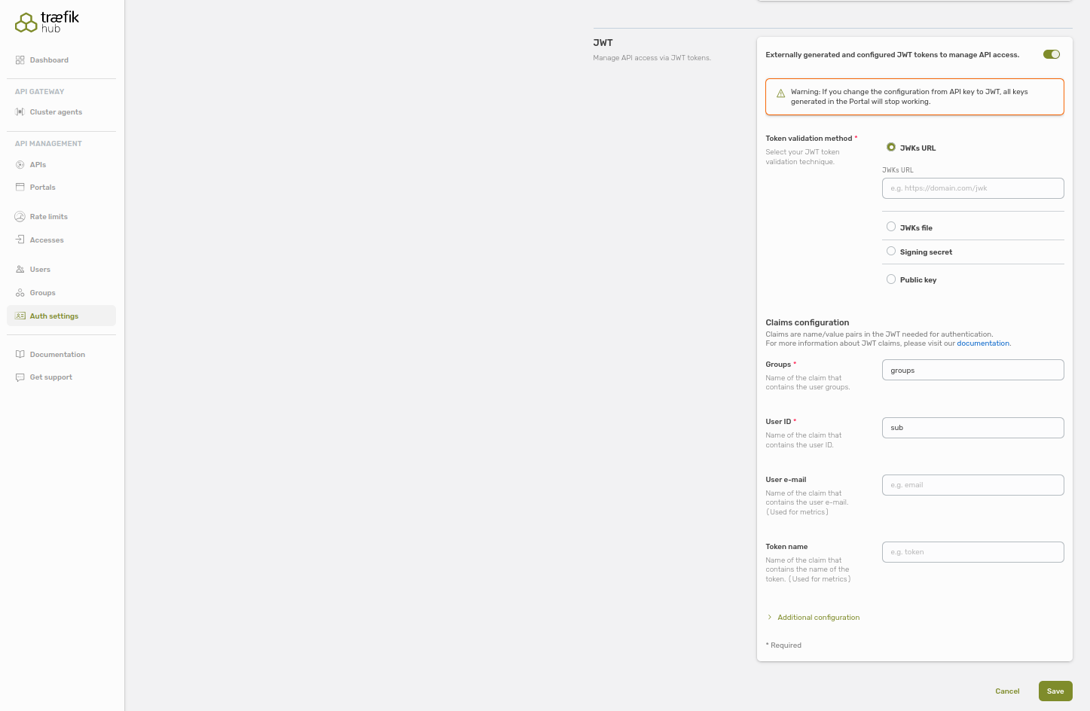
Task: Cancel the current changes
Action: point(1007,691)
